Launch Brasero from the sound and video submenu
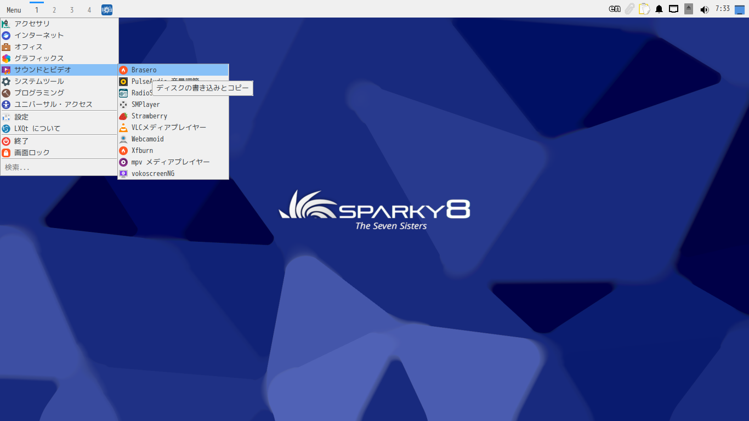The width and height of the screenshot is (749, 421). (173, 70)
